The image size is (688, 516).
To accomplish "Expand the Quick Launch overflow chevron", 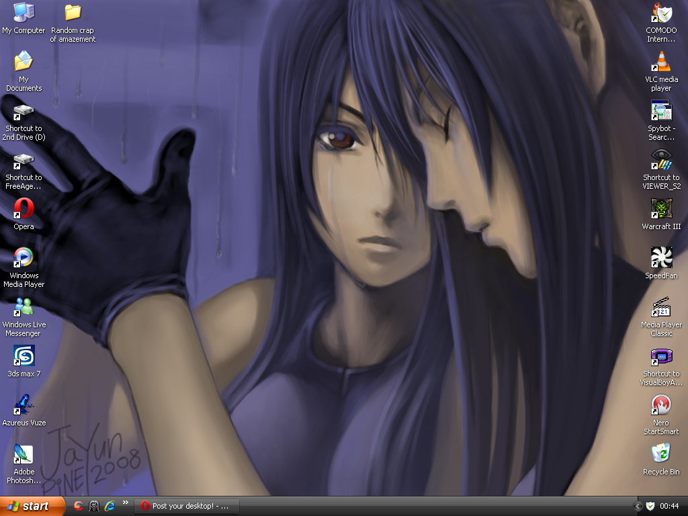I will [x=126, y=503].
